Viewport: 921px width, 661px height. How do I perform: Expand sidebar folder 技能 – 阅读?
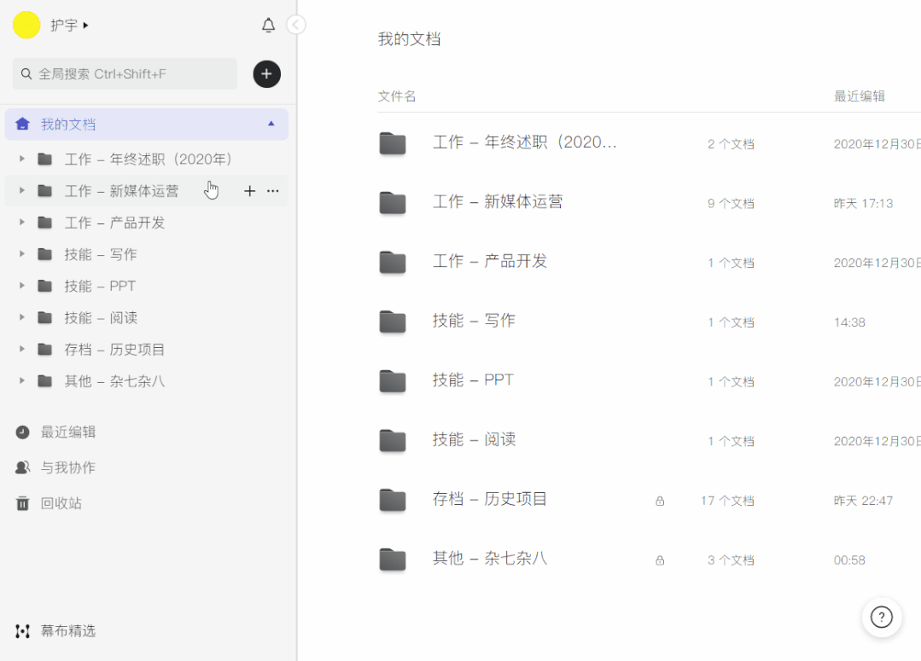tap(21, 317)
